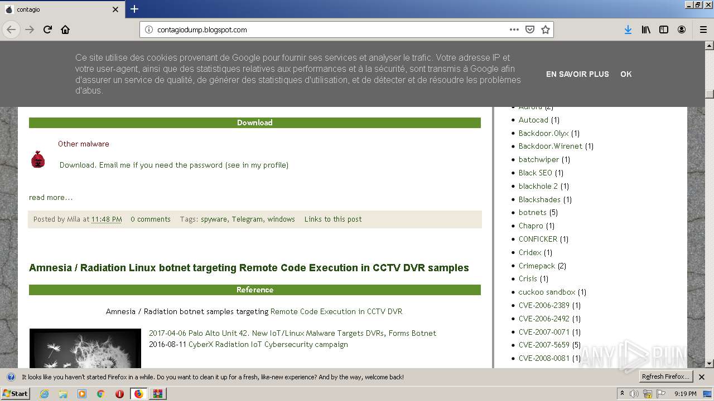
Task: Show hidden system tray icons
Action: tap(622, 394)
